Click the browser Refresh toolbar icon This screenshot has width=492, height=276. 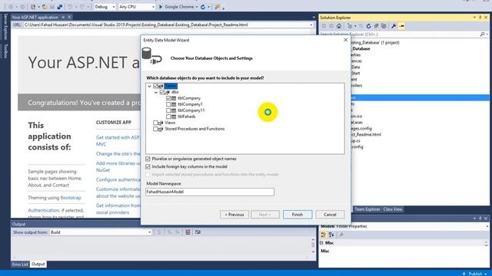203,7
